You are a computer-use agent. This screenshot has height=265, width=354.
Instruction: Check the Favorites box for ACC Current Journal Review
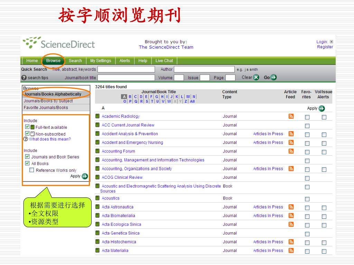pyautogui.click(x=307, y=126)
